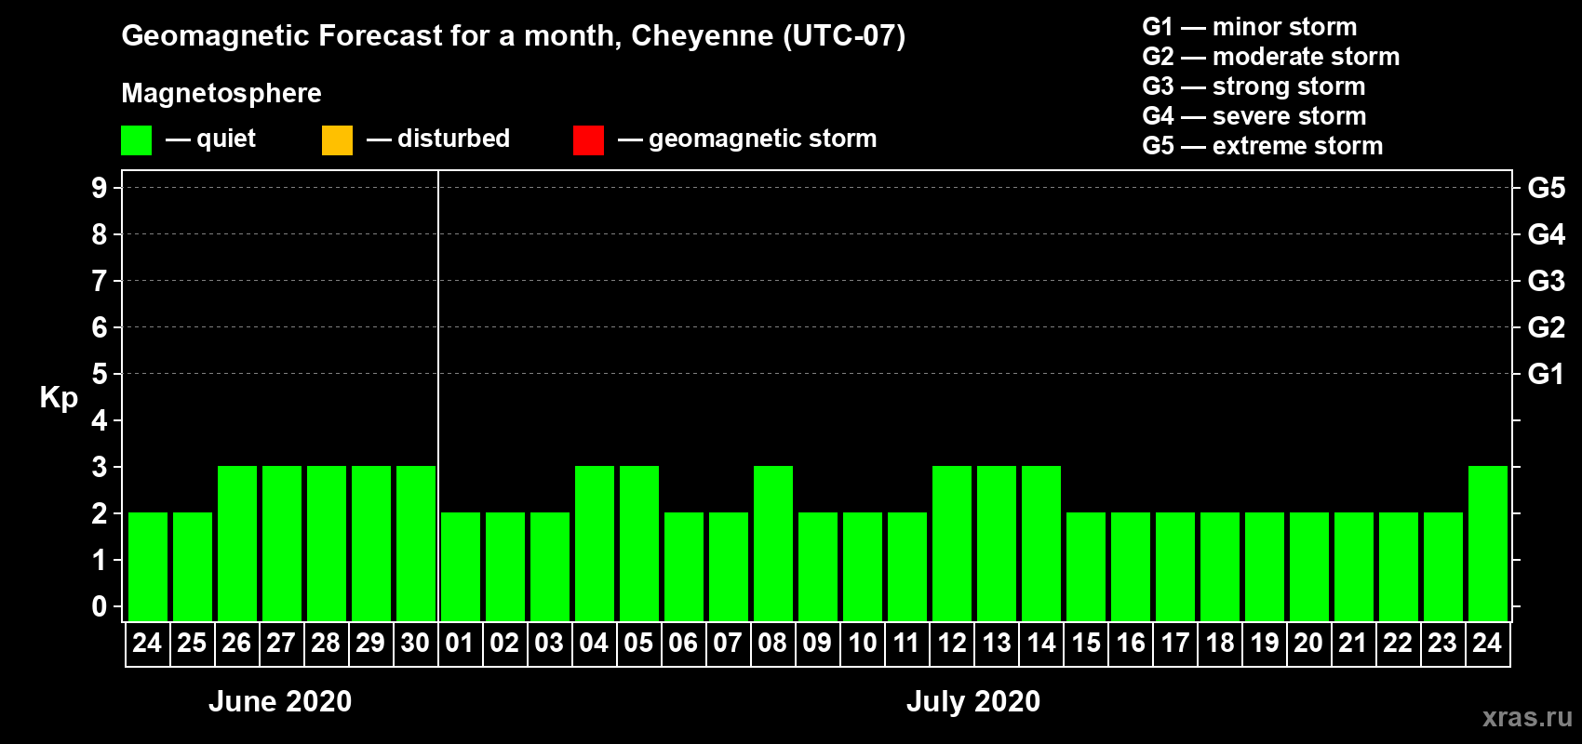Click date cell 14 on the axis
The width and height of the screenshot is (1582, 744).
click(1041, 644)
